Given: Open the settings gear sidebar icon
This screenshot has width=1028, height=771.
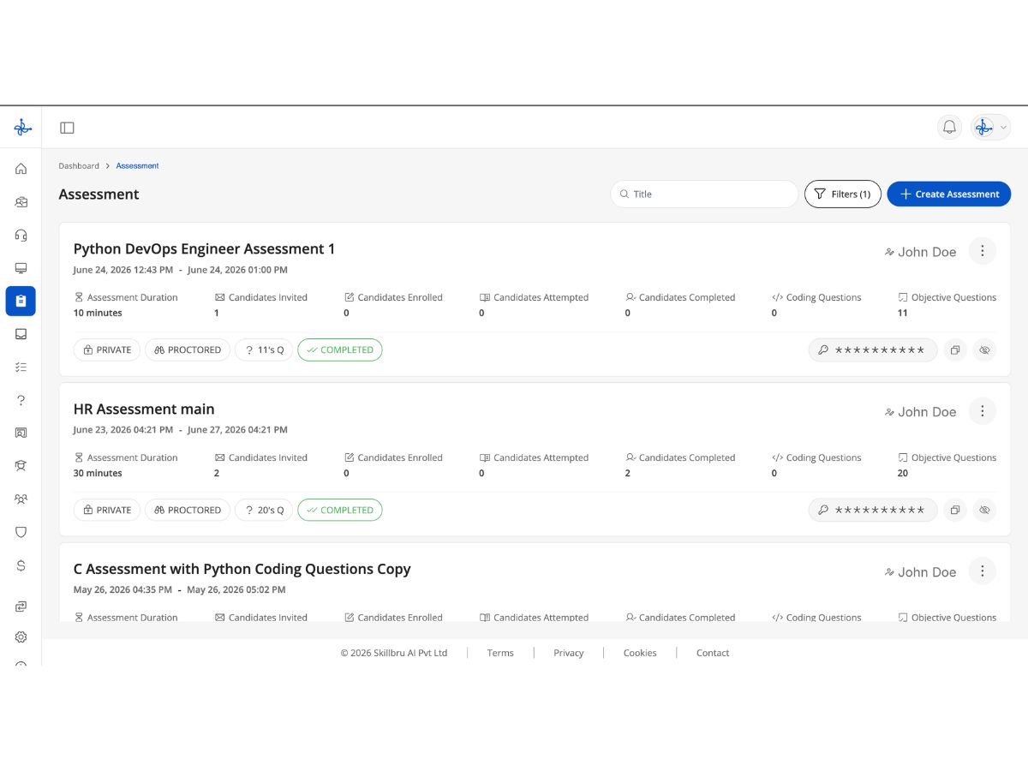Looking at the screenshot, I should point(21,637).
